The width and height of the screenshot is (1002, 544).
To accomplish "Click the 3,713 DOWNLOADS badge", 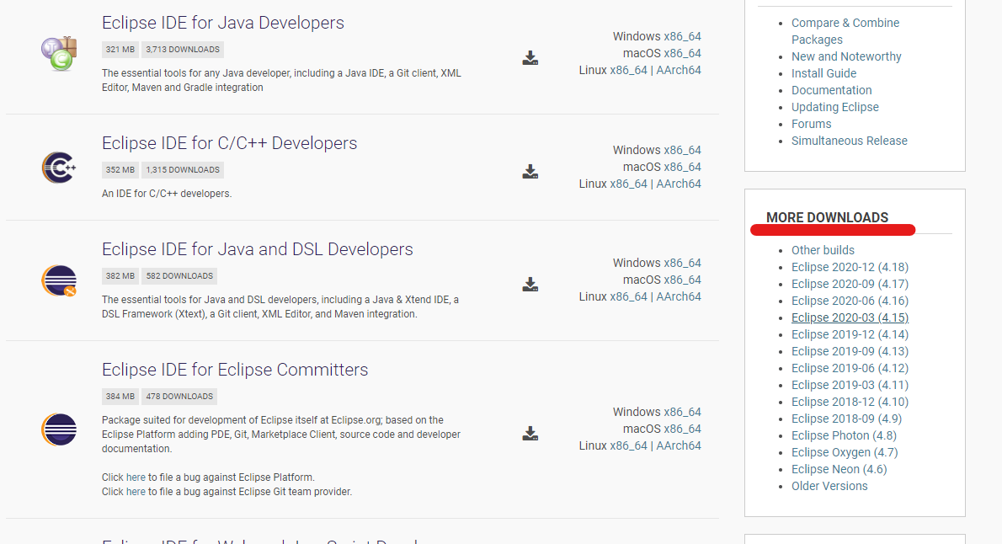I will click(183, 49).
